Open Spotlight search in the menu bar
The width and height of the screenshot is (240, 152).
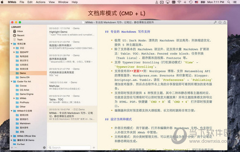point(229,2)
